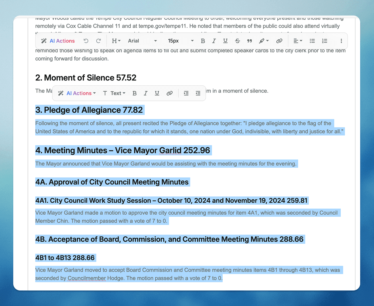Viewport: 374px width, 306px height.
Task: Toggle italic in the floating toolbar
Action: pos(146,93)
